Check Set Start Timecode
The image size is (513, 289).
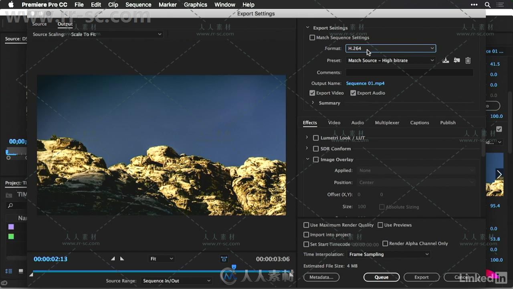pos(306,244)
